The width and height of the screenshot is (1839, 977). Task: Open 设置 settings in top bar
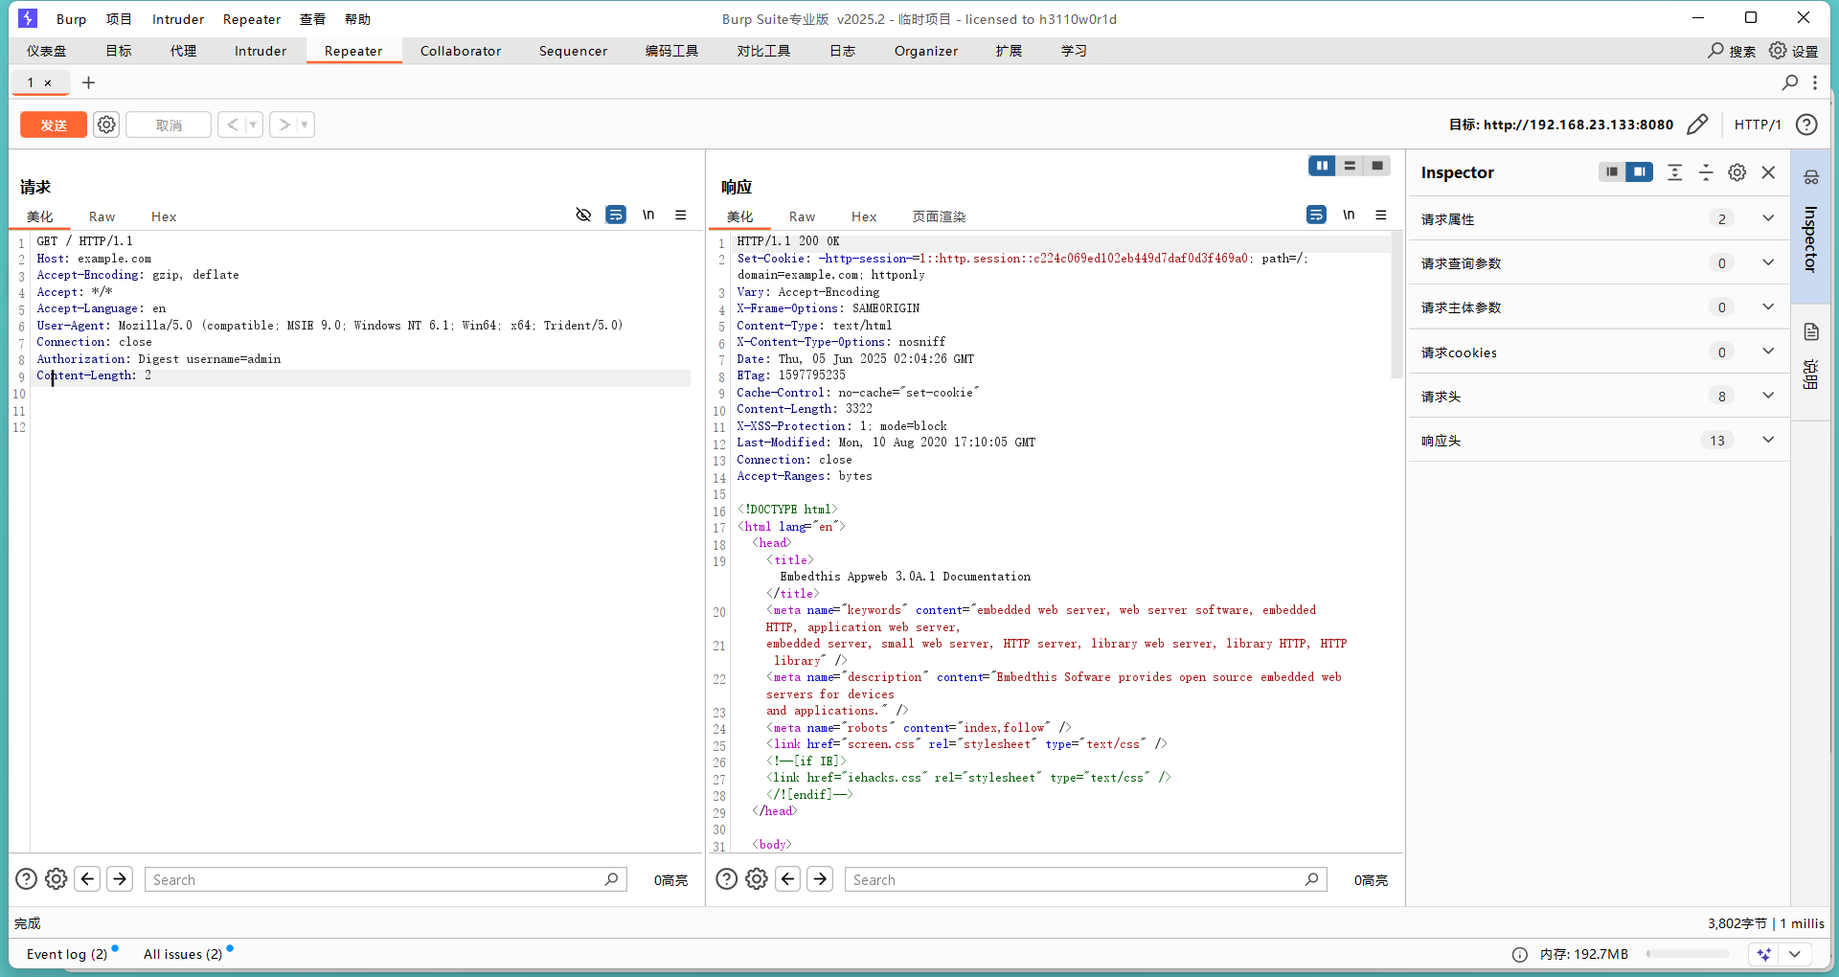click(1794, 51)
